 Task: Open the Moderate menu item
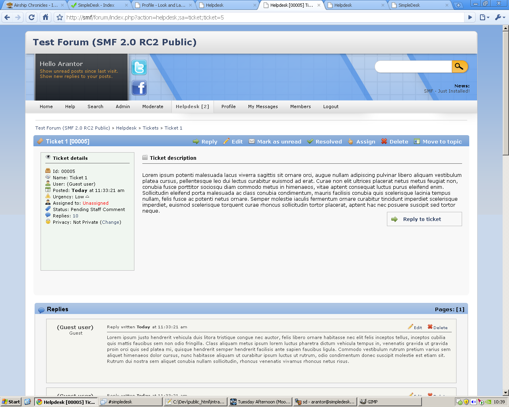pos(153,107)
